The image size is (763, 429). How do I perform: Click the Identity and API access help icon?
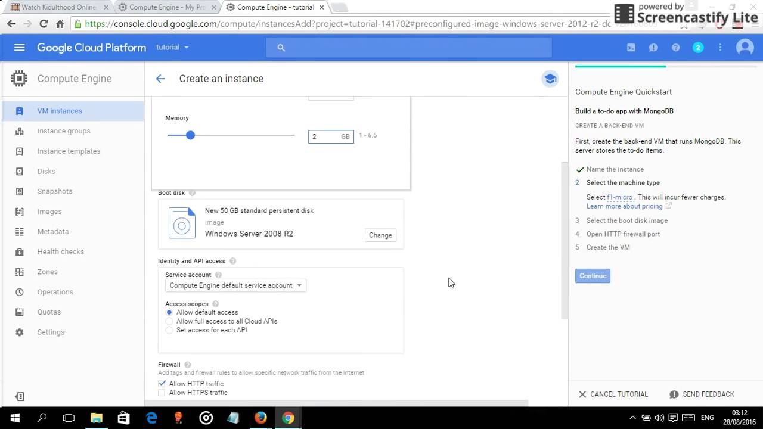[232, 261]
